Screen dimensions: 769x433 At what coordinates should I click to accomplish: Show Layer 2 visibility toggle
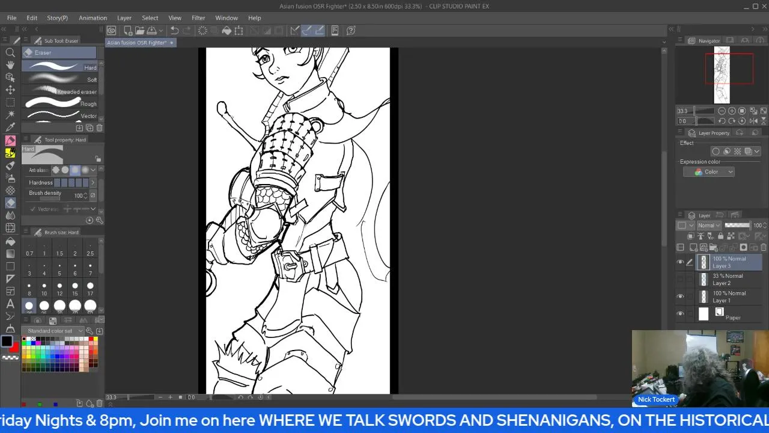(x=680, y=279)
